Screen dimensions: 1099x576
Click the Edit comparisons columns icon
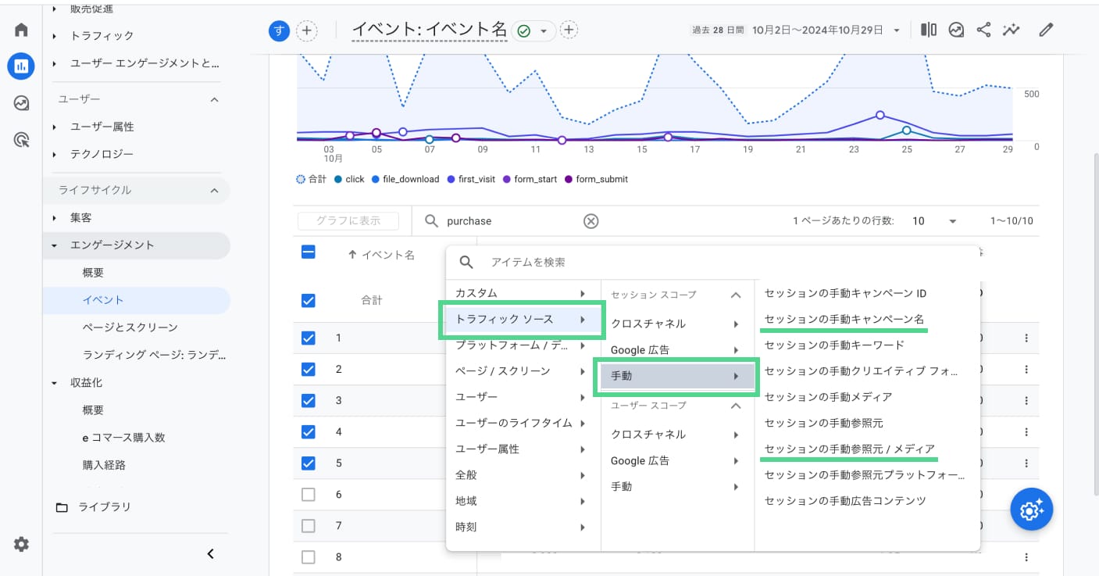click(x=929, y=30)
